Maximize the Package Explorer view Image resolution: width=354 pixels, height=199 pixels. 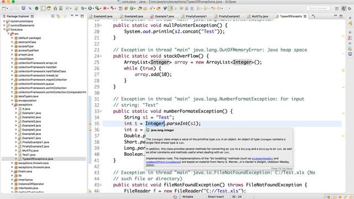click(82, 16)
